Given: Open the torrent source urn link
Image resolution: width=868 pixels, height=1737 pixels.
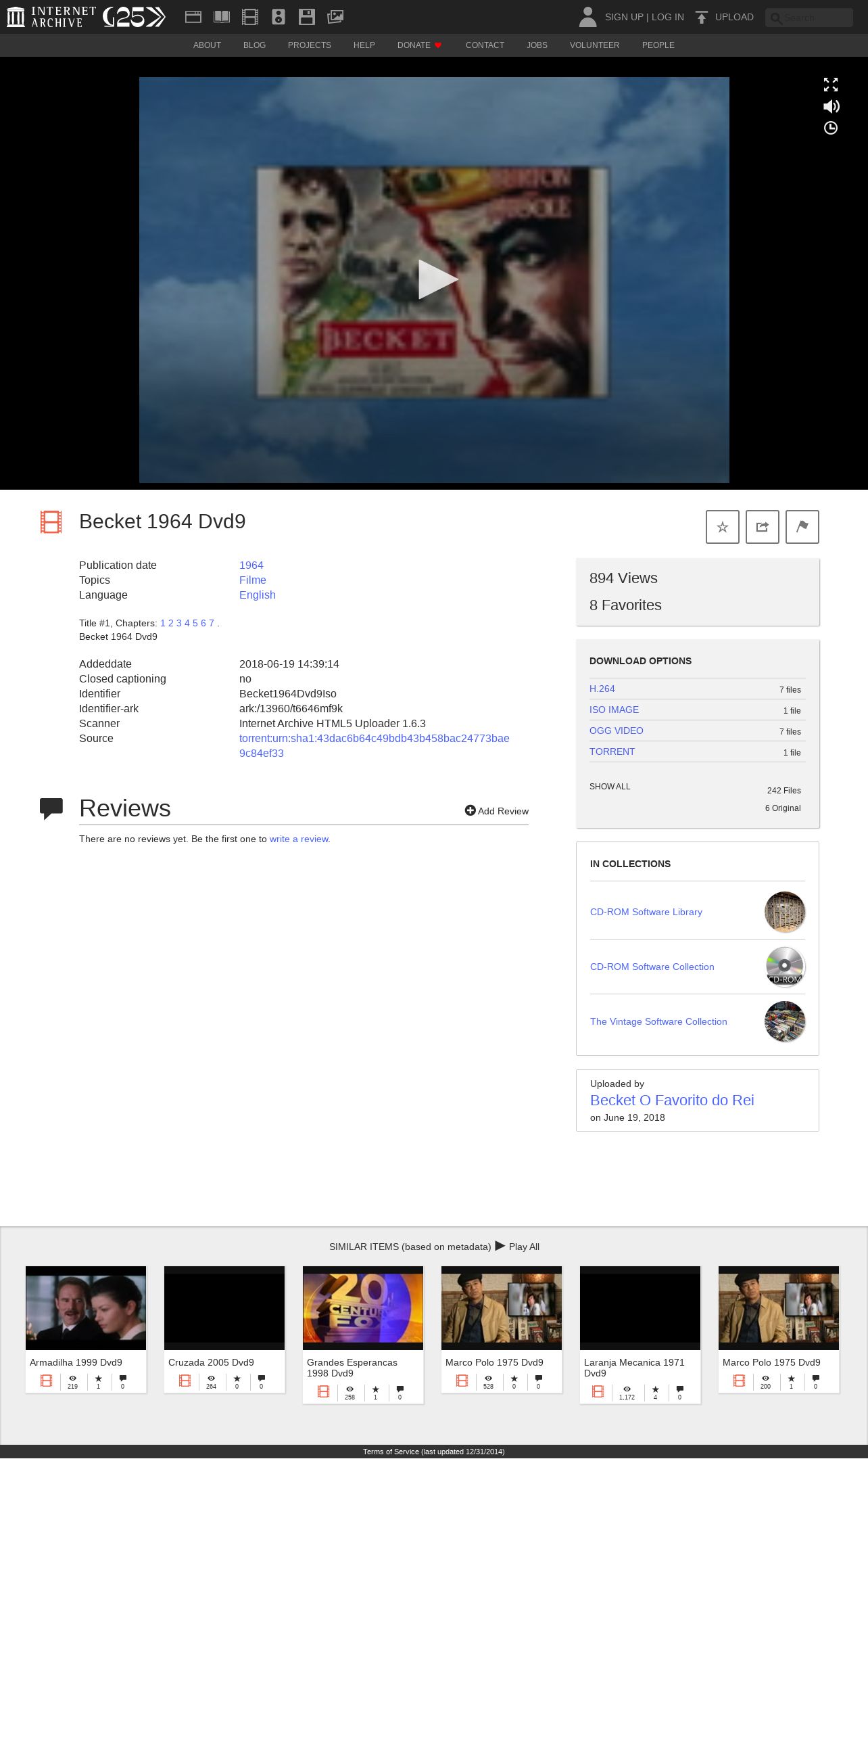Looking at the screenshot, I should pyautogui.click(x=375, y=745).
